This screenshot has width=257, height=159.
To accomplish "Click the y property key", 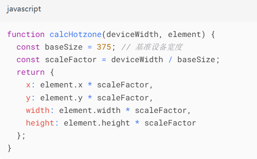I will tap(28, 98).
